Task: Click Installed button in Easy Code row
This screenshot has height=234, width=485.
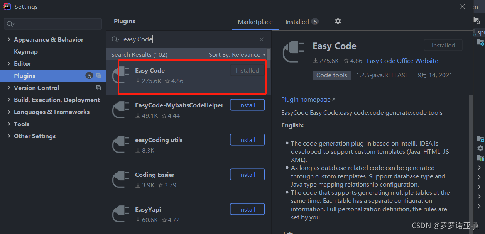Action: click(x=247, y=70)
